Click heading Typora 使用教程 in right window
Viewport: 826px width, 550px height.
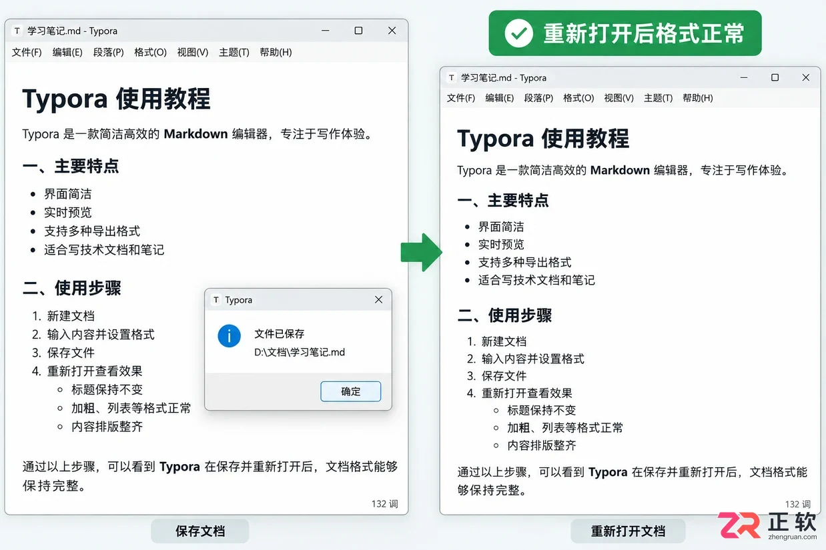(x=543, y=138)
